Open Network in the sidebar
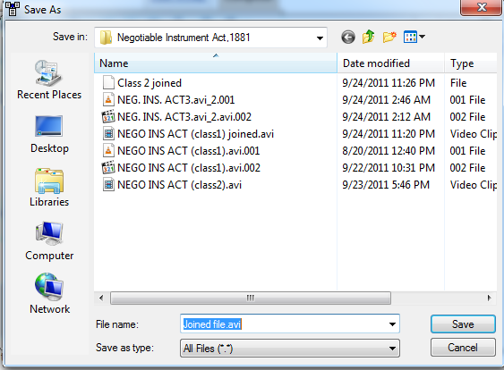The image size is (504, 370). tap(49, 294)
